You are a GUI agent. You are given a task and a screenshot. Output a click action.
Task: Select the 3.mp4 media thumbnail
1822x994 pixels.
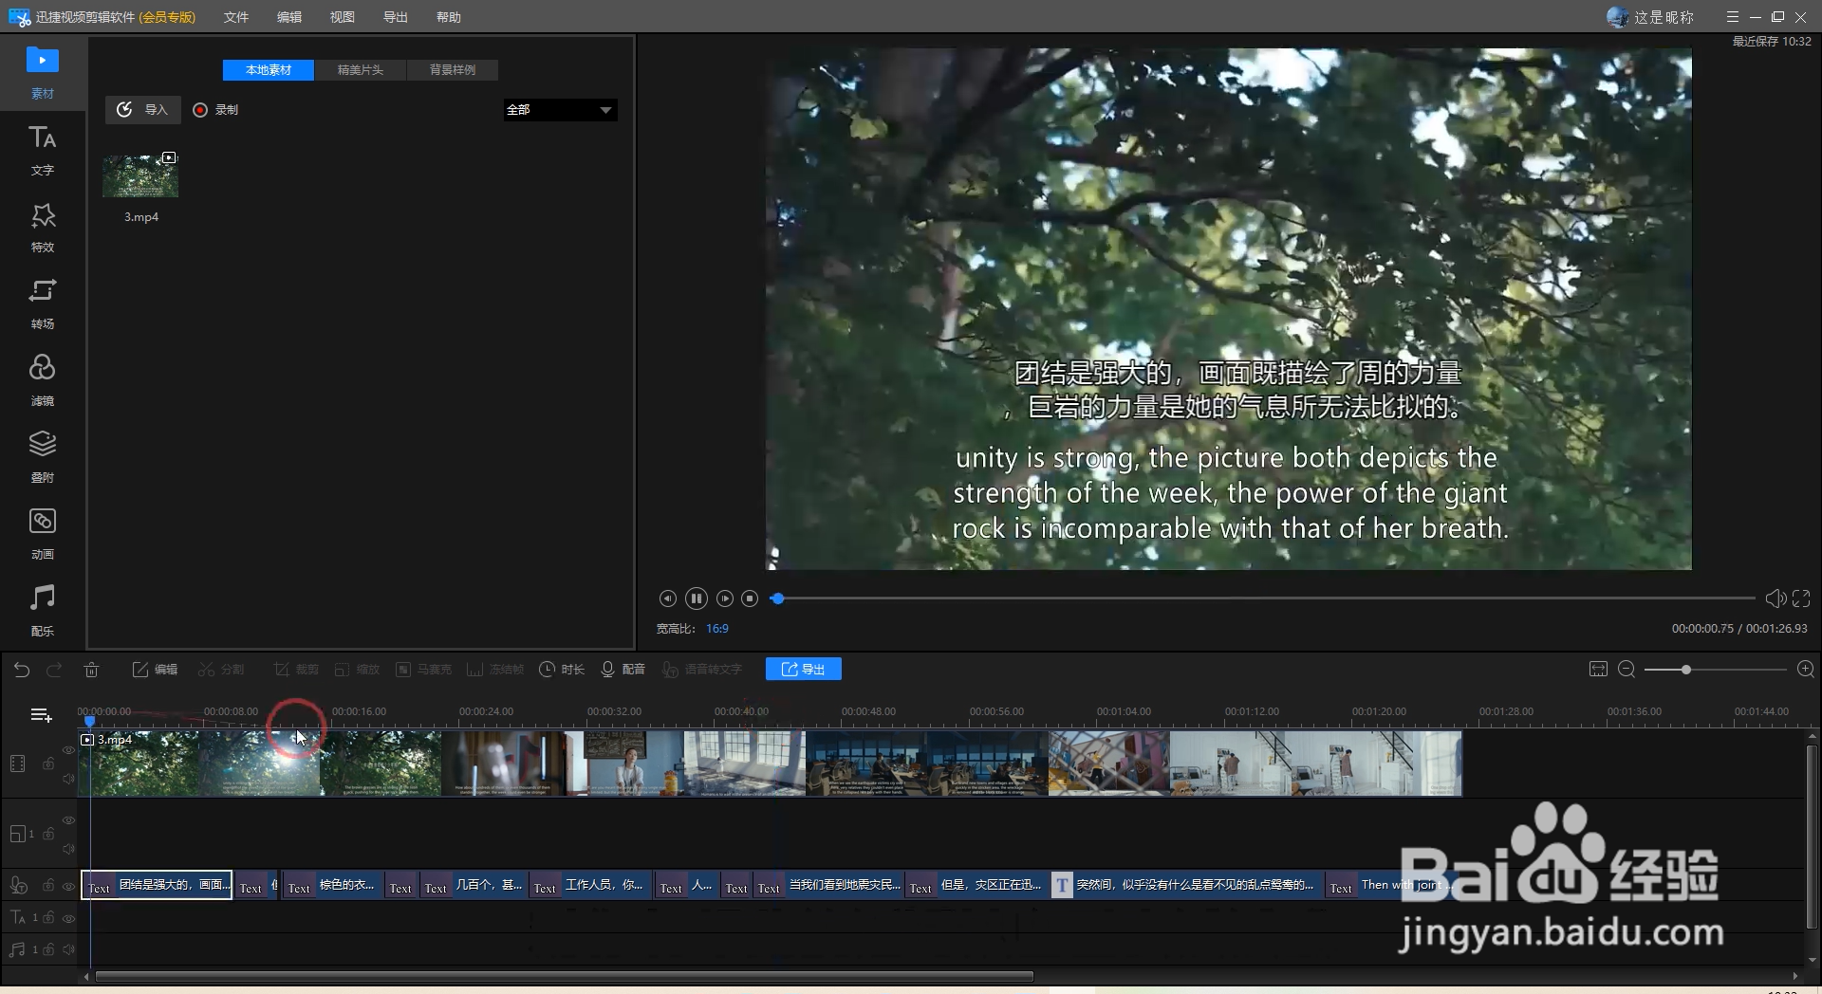[x=140, y=175]
